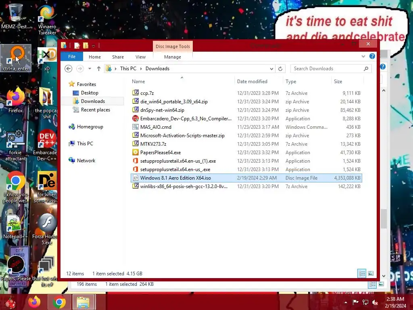
Task: Open Customize Quick Access Toolbar dropdown
Action: tap(93, 46)
